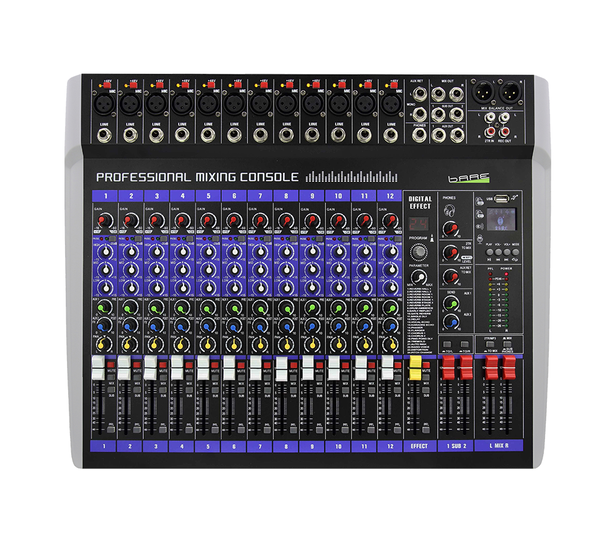The image size is (612, 557).
Task: Click the white REC OUT L RCA socket
Action: pos(505,117)
